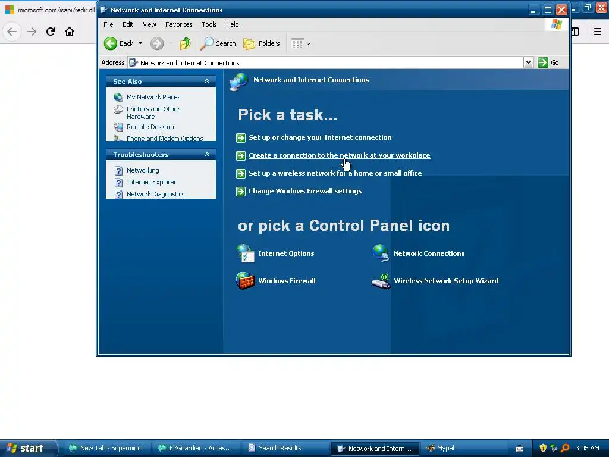Open the Network Connections icon

pos(381,253)
